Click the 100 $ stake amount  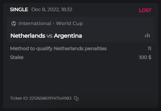click(x=145, y=57)
